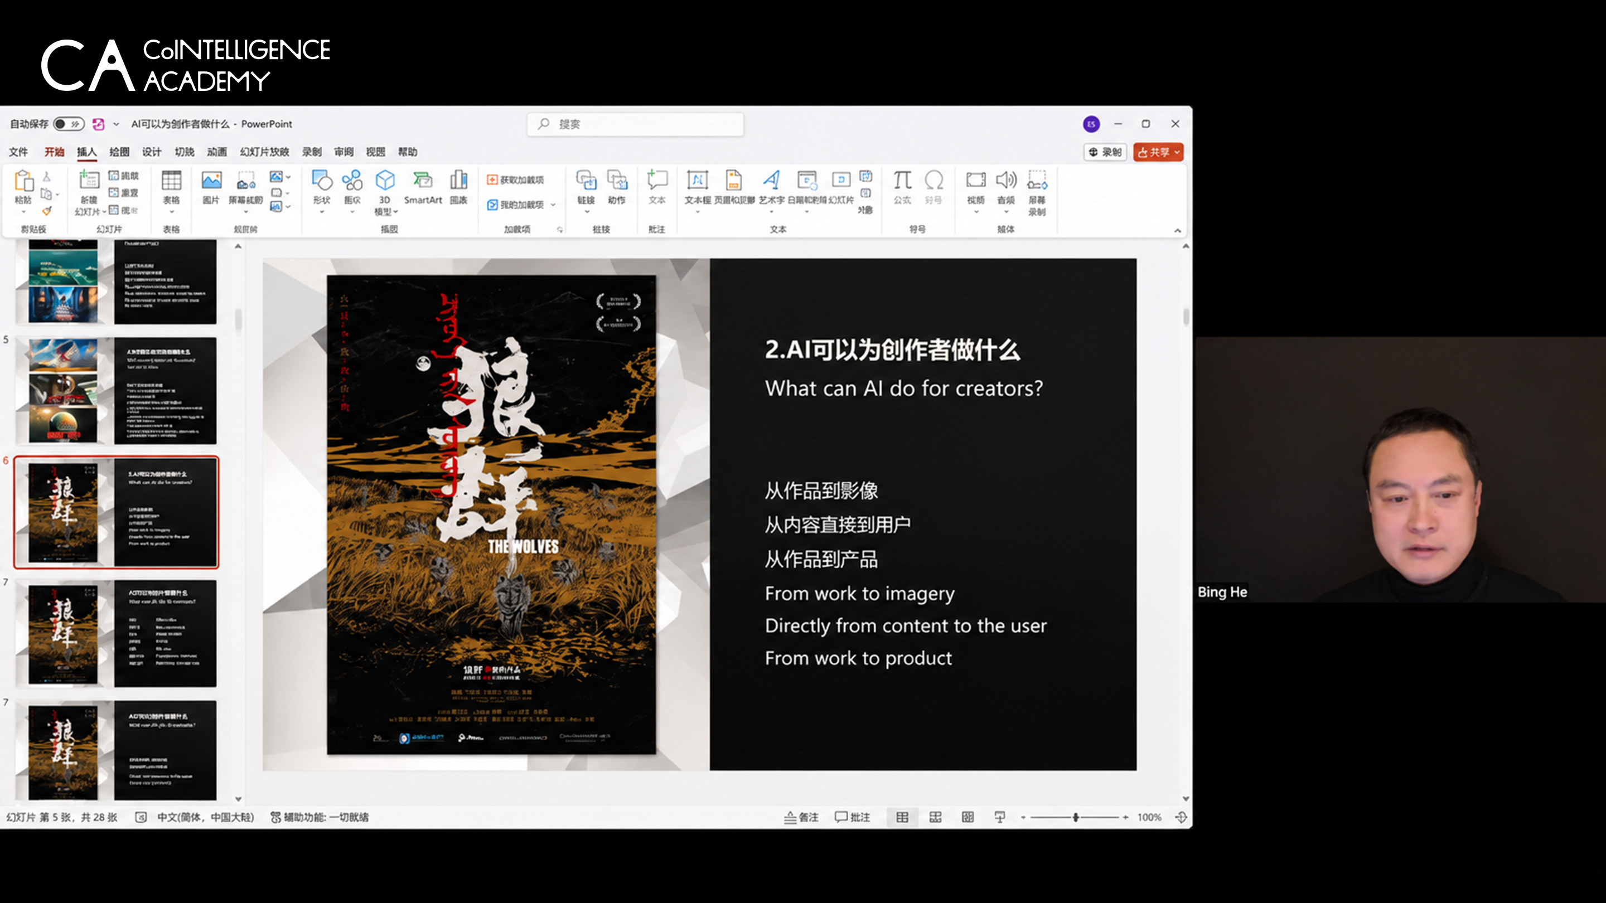Toggle the AutoSave (自动保存) switch
Image resolution: width=1606 pixels, height=903 pixels.
click(x=69, y=124)
